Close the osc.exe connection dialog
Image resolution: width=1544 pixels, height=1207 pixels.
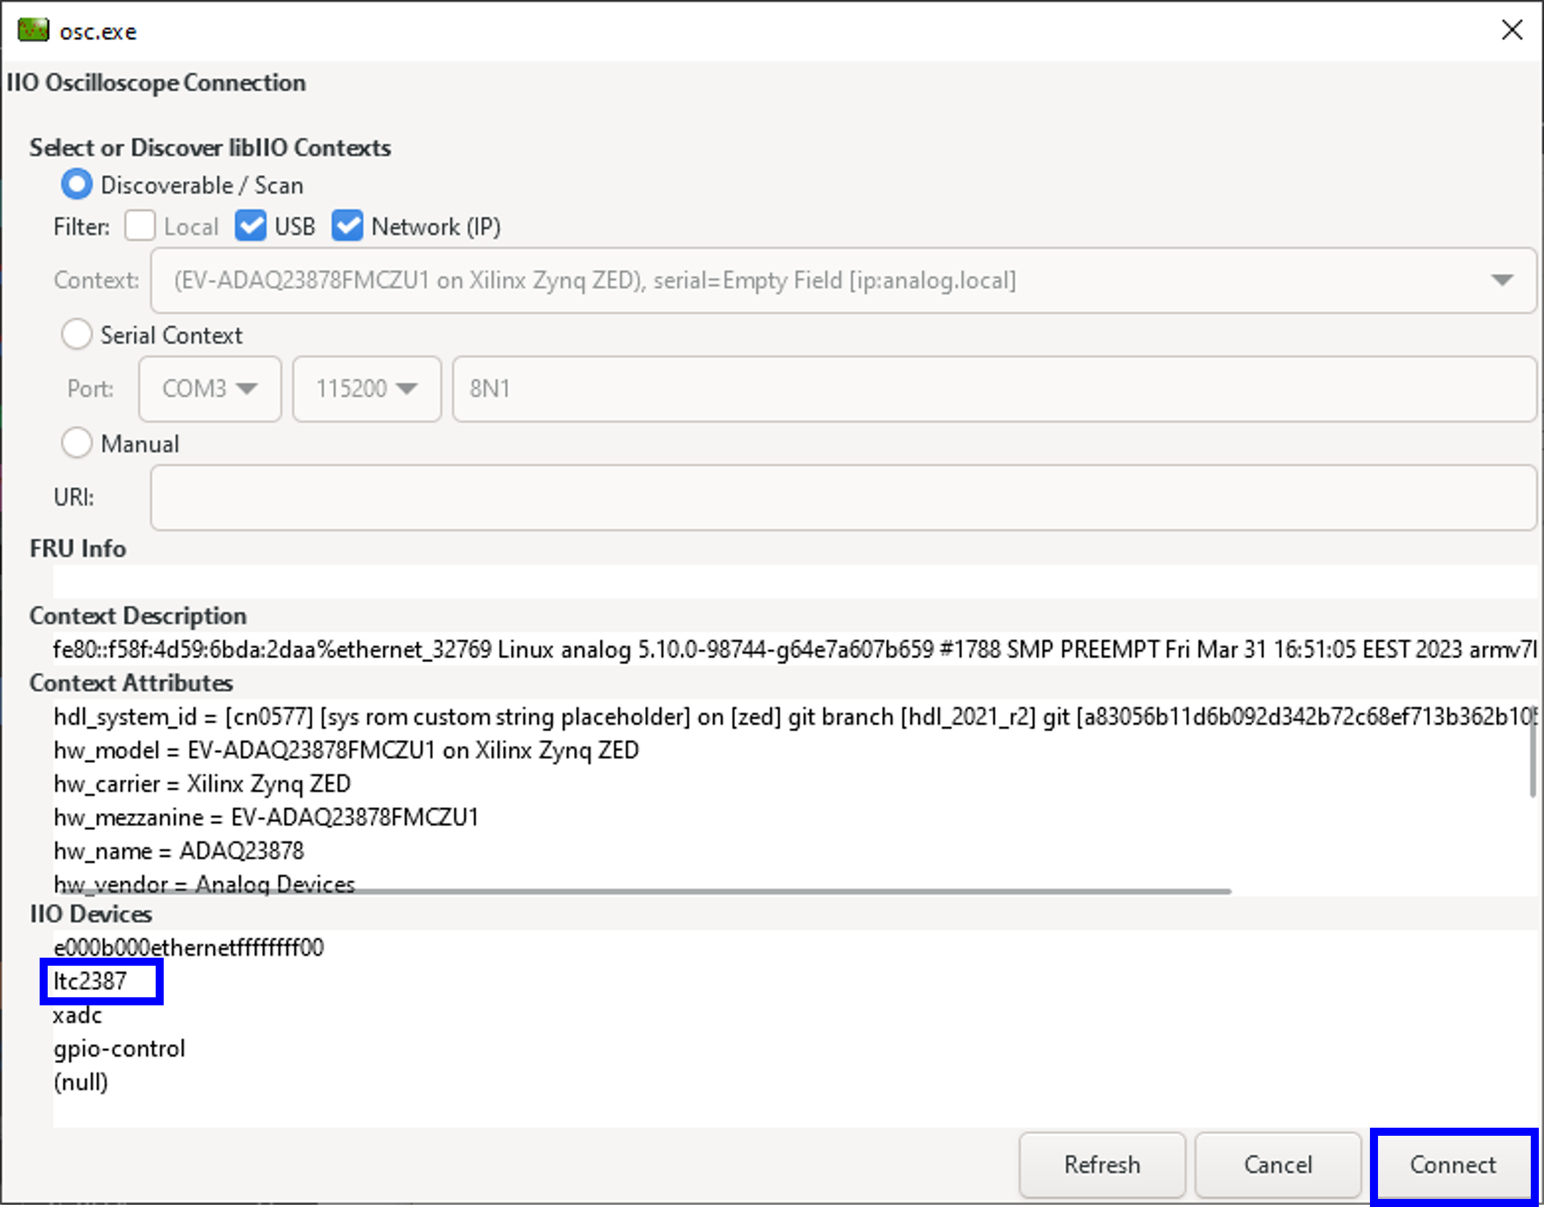click(1511, 30)
